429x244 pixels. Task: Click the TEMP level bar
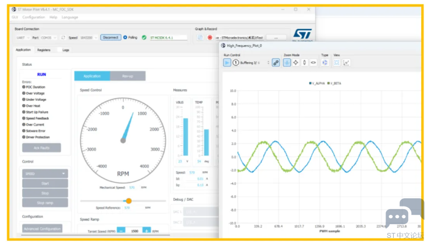207,142
